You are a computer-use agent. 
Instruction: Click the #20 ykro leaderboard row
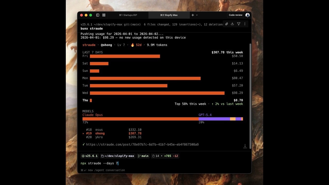[114, 137]
